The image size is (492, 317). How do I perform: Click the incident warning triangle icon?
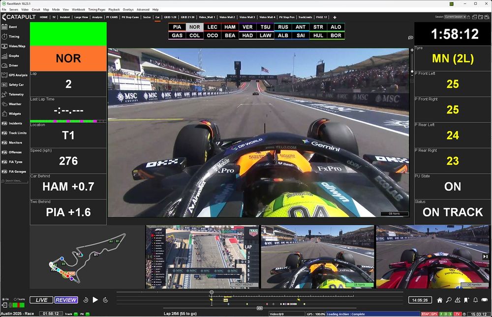[x=458, y=300]
